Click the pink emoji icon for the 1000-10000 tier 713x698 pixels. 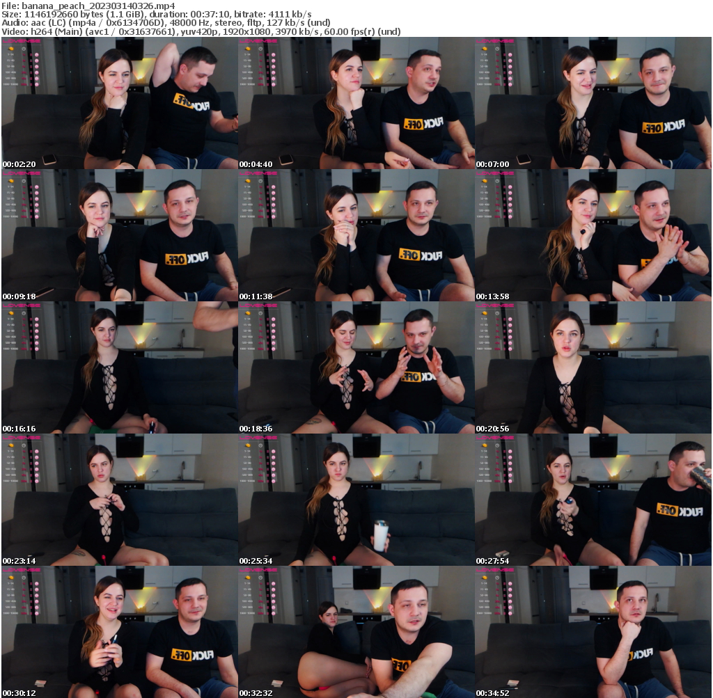[x=37, y=85]
